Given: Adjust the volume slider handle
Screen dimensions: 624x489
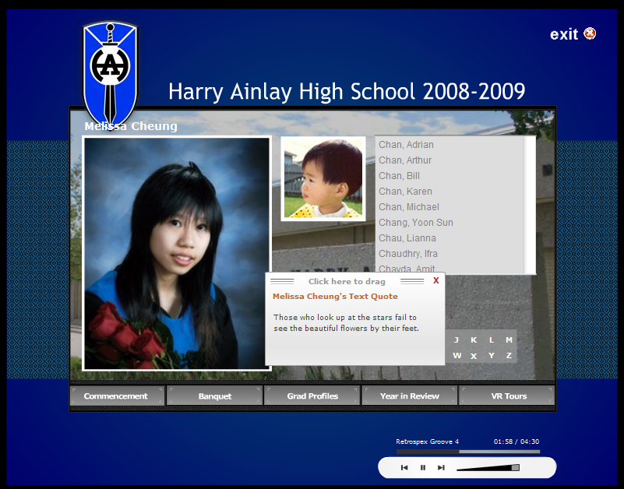Looking at the screenshot, I should 515,467.
